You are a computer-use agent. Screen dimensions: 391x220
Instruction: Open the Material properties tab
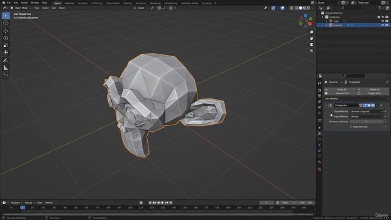click(320, 162)
